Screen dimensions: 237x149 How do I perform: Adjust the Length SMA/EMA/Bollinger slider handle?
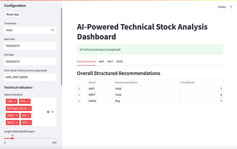point(13,138)
